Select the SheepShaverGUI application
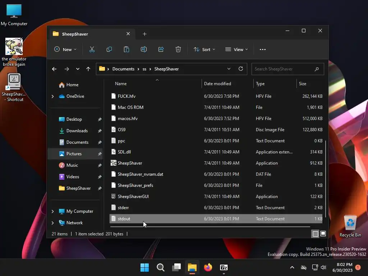368x276 pixels. click(x=216, y=197)
